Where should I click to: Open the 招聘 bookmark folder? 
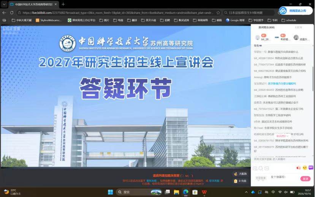point(165,20)
